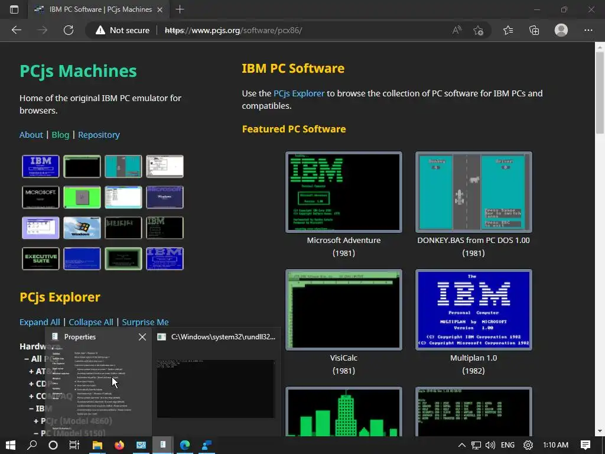Open the Windows Start menu
This screenshot has width=605, height=454.
click(11, 445)
